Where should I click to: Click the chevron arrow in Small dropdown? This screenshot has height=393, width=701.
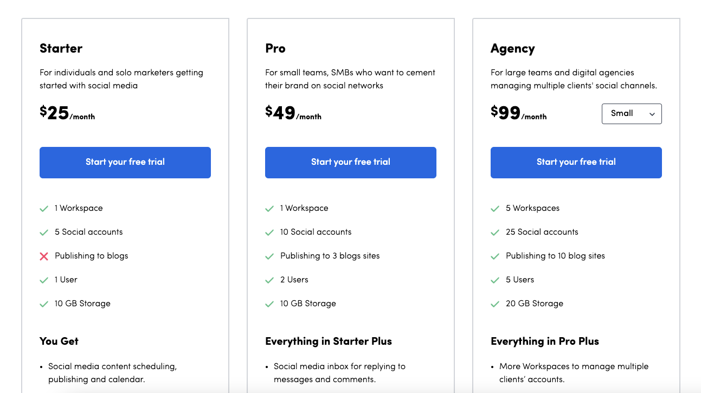click(652, 114)
